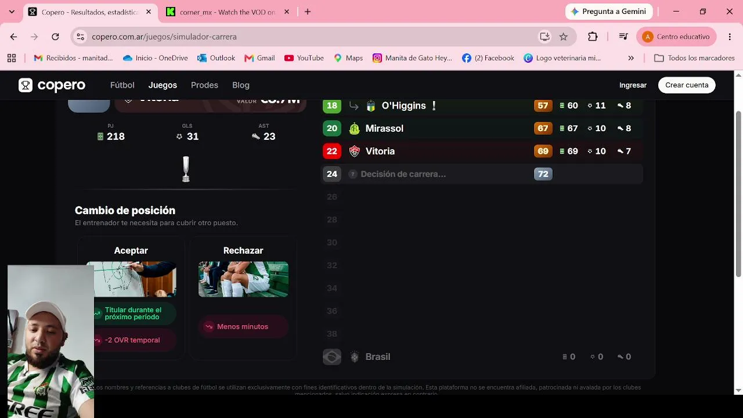This screenshot has height=418, width=743.
Task: Click the Gemini sparkle icon
Action: (x=575, y=12)
